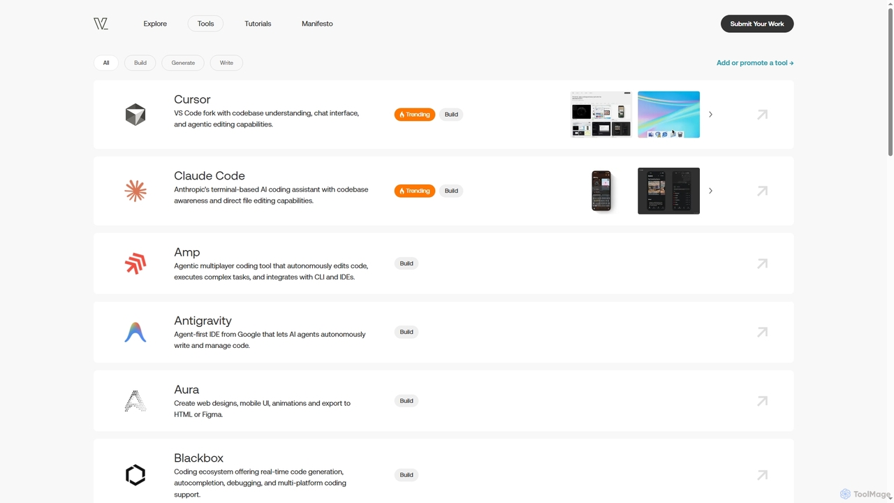The image size is (894, 503).
Task: Open Claude Code via its arrow icon
Action: 762,191
